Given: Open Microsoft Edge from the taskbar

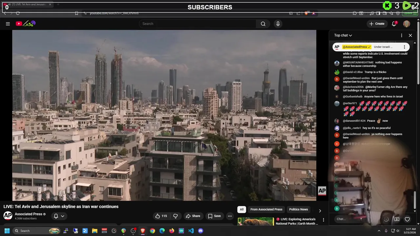Looking at the screenshot, I should pos(162,231).
